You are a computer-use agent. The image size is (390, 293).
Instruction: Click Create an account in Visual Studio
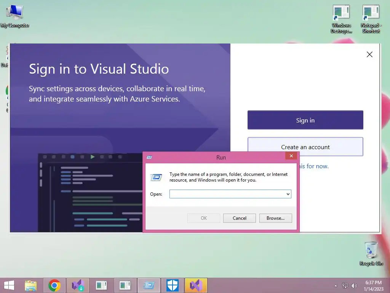click(x=305, y=147)
